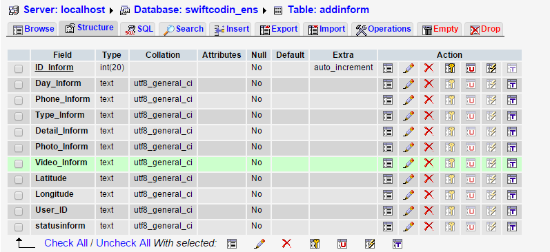Click the ID_Inform field name
The width and height of the screenshot is (550, 252).
(x=55, y=67)
